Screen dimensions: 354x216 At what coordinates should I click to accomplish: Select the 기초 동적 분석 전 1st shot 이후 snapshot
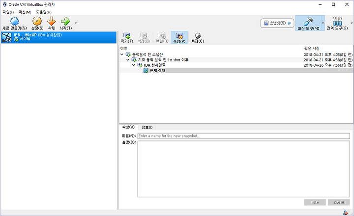click(236, 60)
